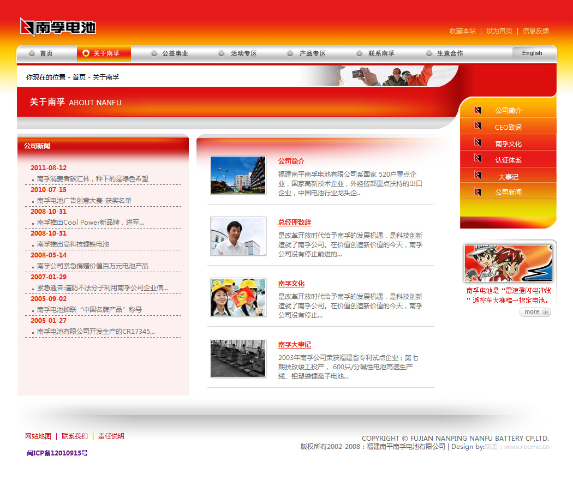The width and height of the screenshot is (573, 492).
Task: Click 首页 in the breadcrumb path
Action: (x=79, y=77)
